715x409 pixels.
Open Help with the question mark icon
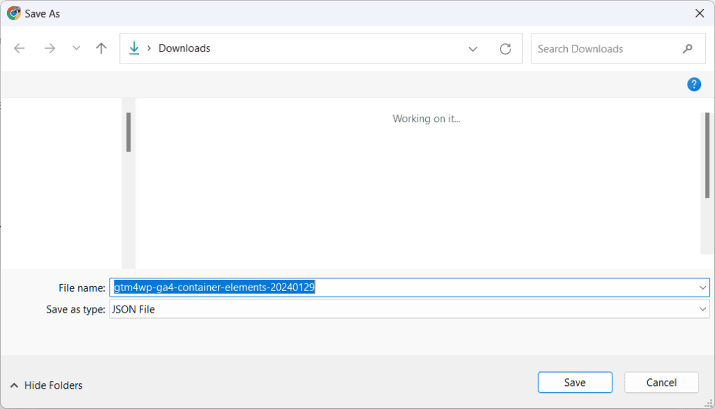(694, 84)
